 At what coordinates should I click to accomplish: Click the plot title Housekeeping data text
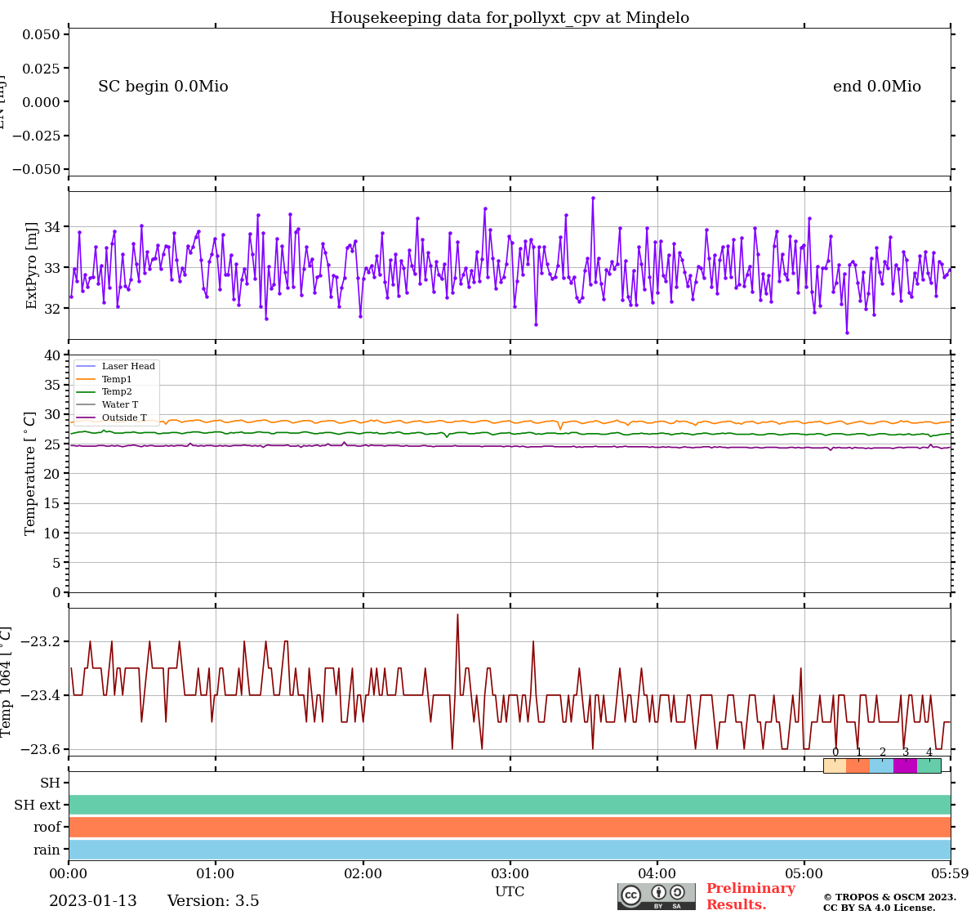tap(510, 18)
